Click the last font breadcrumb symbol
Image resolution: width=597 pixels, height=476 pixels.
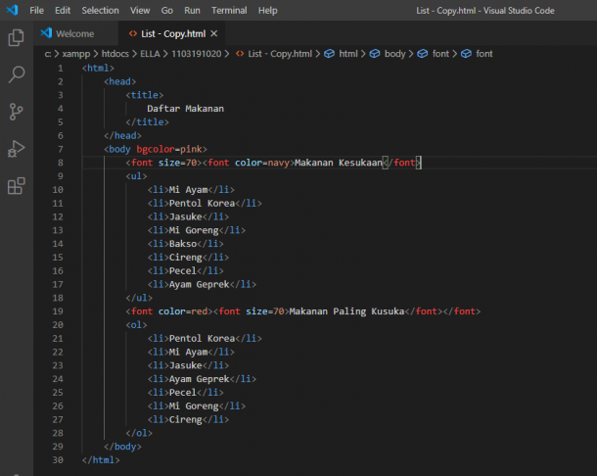click(x=483, y=54)
